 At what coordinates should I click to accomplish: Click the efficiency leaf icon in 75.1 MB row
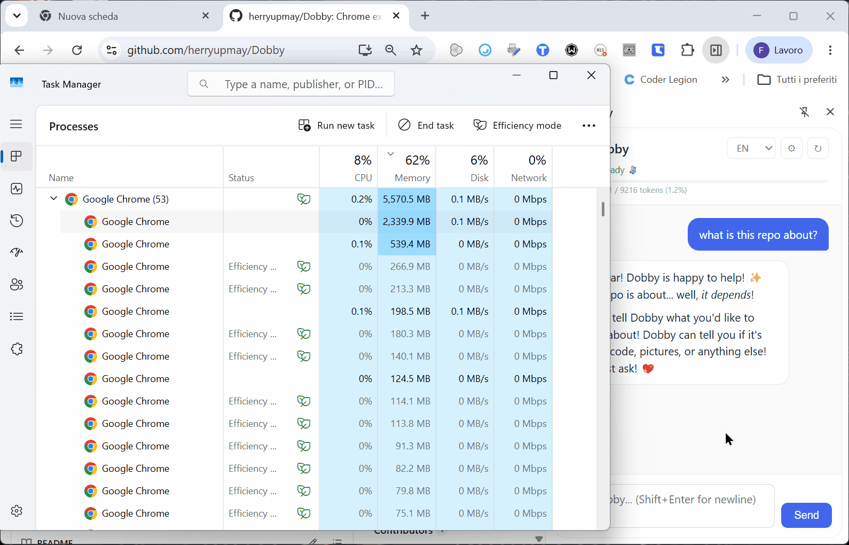tap(304, 513)
